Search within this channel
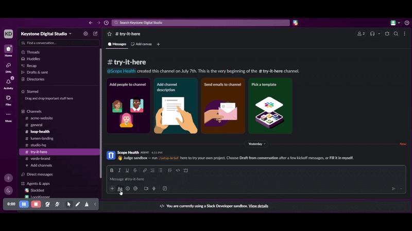Viewport: 412px width, 231px height. coord(396,34)
